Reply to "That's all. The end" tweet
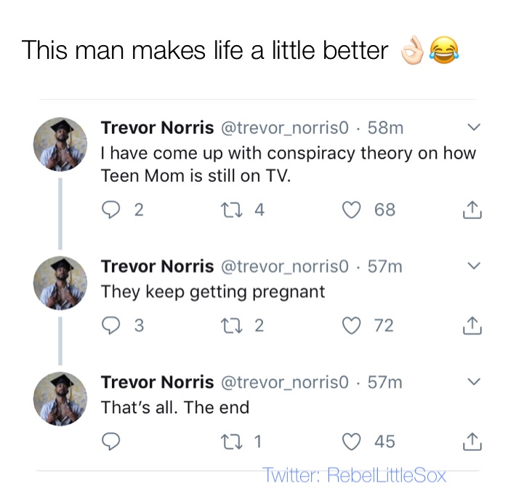The width and height of the screenshot is (516, 494). tap(112, 442)
